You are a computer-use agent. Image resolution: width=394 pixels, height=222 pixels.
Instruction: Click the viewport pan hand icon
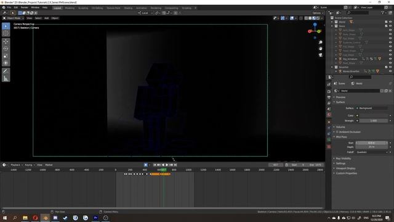[320, 49]
